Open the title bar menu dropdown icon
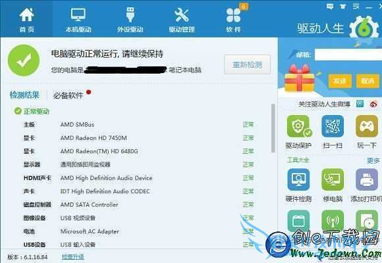The height and width of the screenshot is (263, 382). (356, 7)
